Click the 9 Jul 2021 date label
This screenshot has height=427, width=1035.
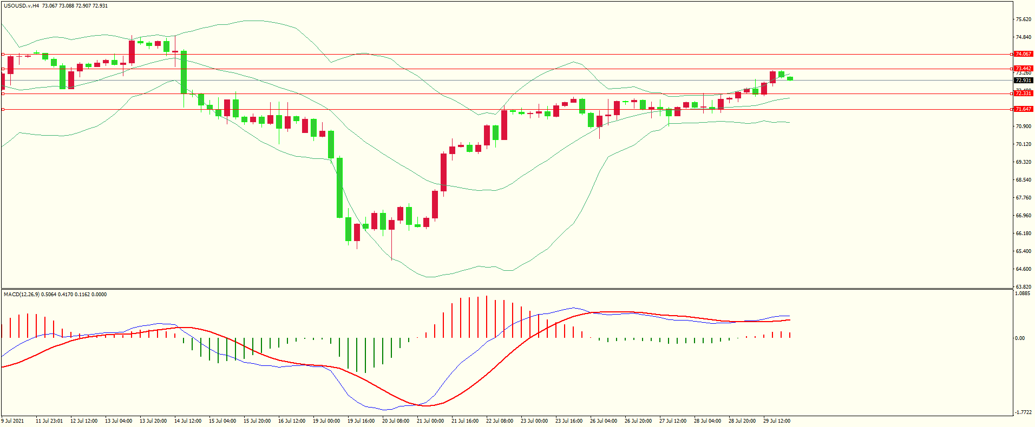13,421
